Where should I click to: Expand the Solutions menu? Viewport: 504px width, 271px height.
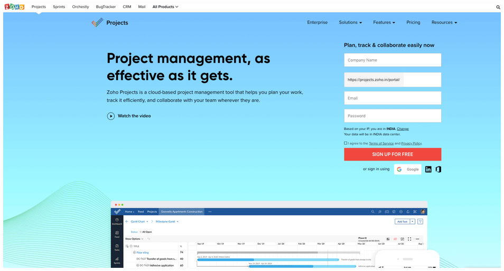350,23
